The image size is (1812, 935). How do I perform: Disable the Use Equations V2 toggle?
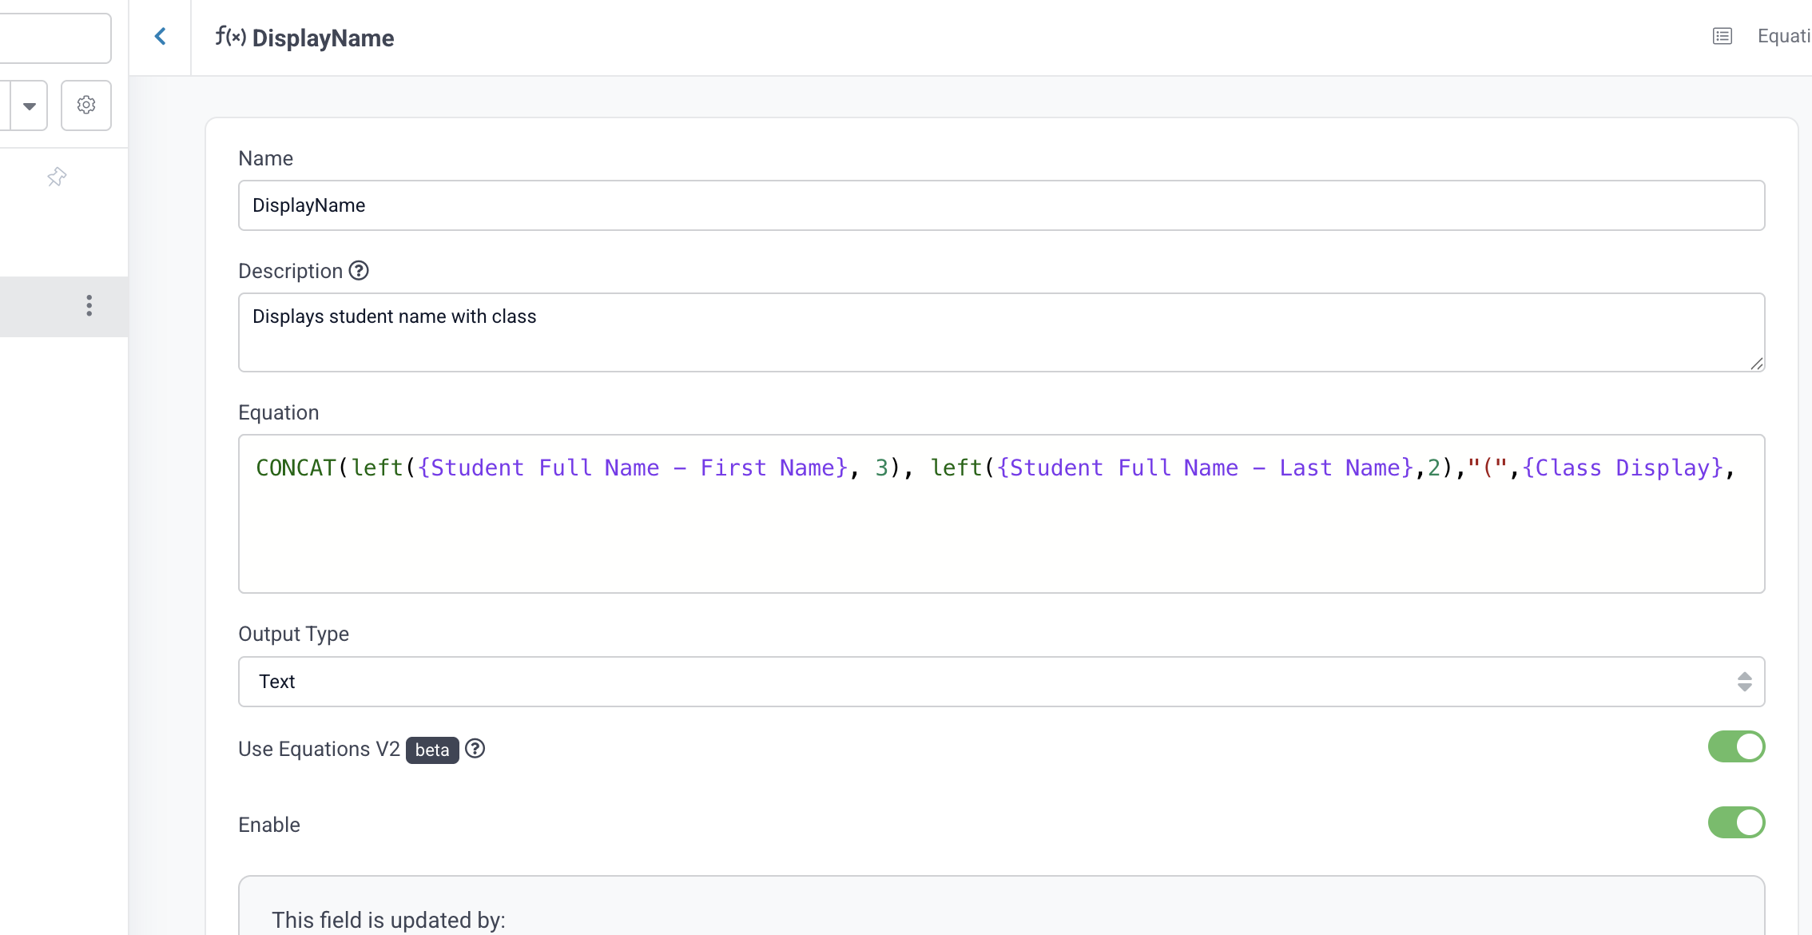[x=1736, y=747]
